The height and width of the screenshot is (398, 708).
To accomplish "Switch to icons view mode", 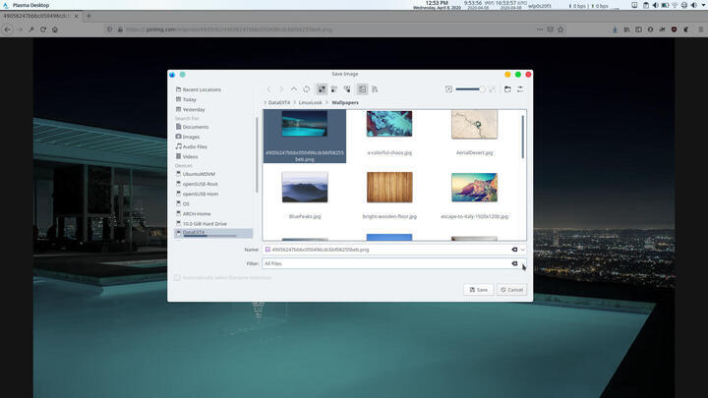I will click(322, 89).
